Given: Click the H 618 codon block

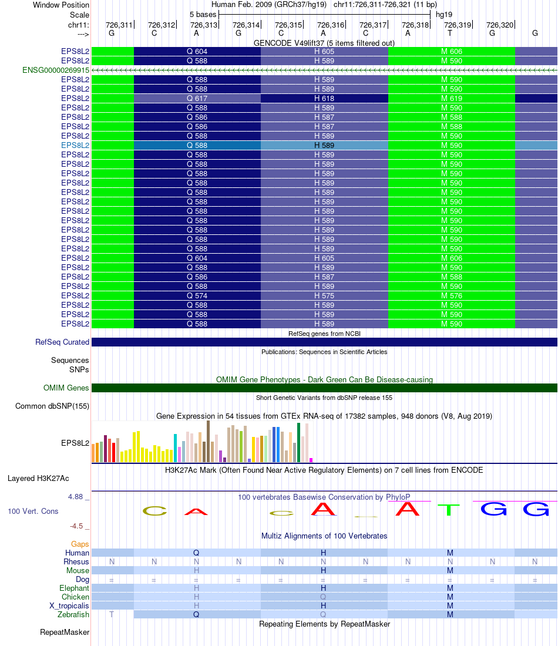Looking at the screenshot, I should point(324,98).
